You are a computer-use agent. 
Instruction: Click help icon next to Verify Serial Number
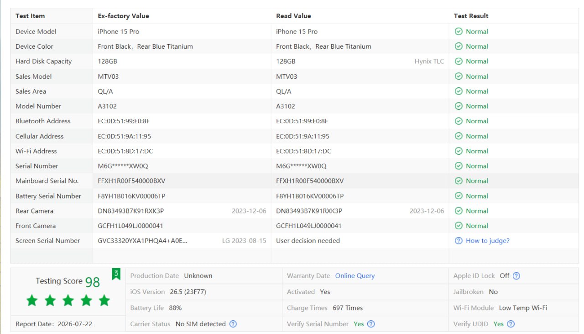point(371,324)
